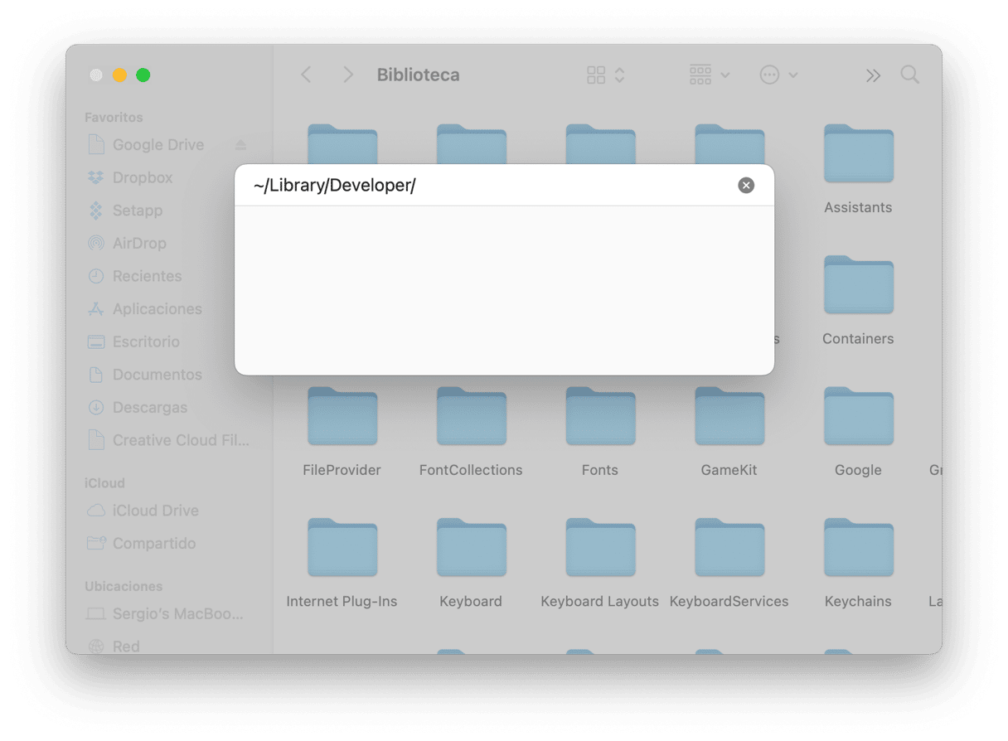Open the Containers folder icon
This screenshot has width=1008, height=741.
tap(858, 286)
